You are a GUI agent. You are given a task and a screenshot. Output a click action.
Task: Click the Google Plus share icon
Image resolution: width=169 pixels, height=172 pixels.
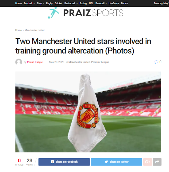pos(148,162)
